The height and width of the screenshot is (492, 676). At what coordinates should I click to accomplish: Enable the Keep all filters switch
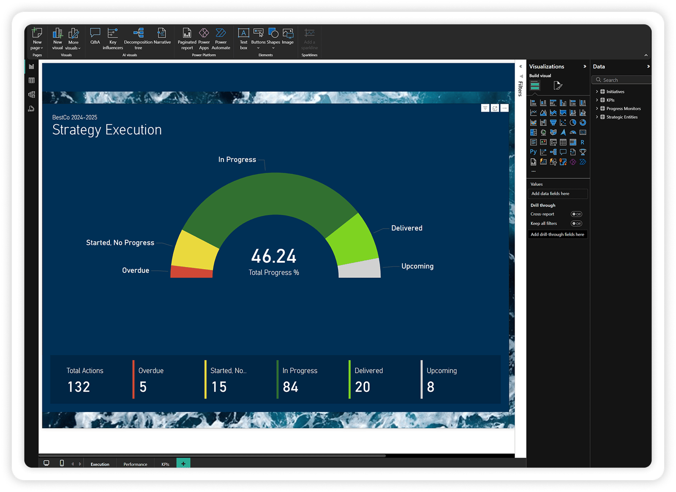(576, 224)
